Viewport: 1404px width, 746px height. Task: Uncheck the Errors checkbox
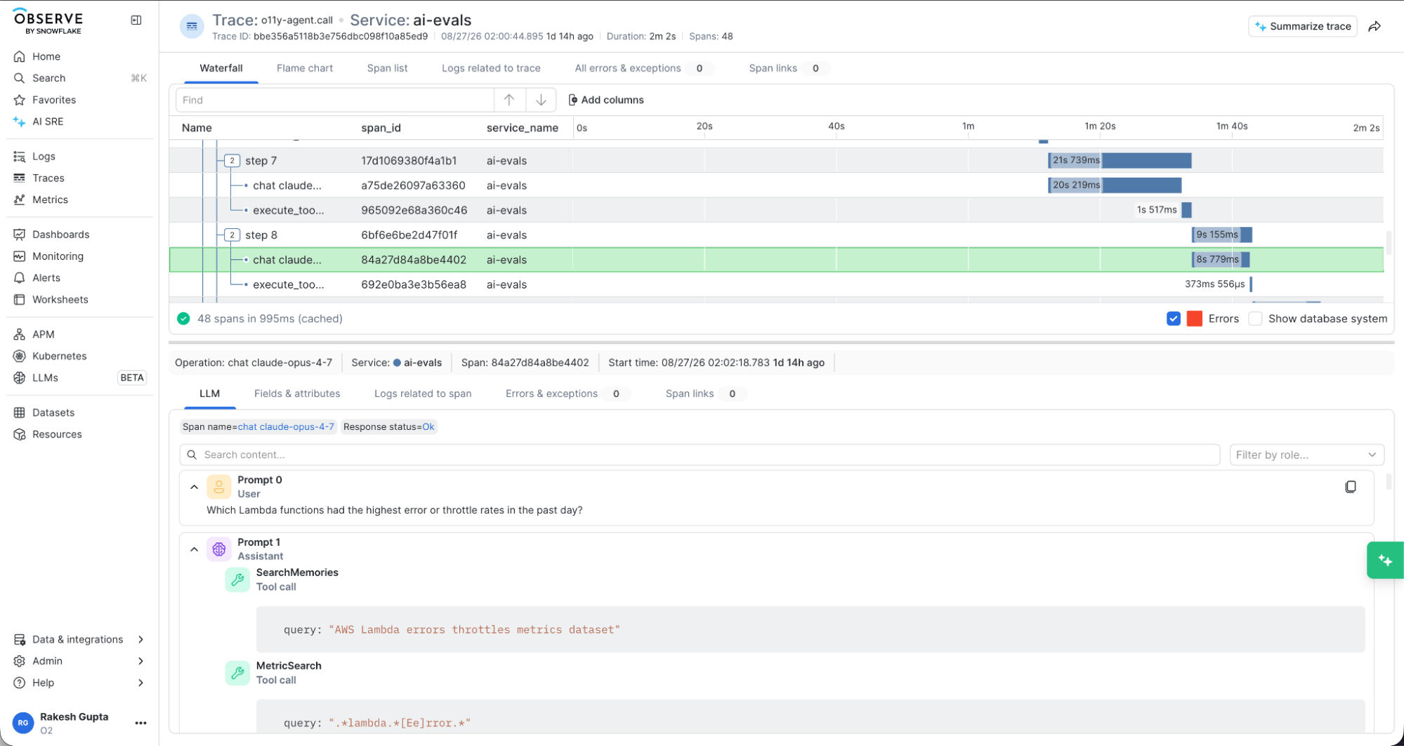pos(1173,318)
